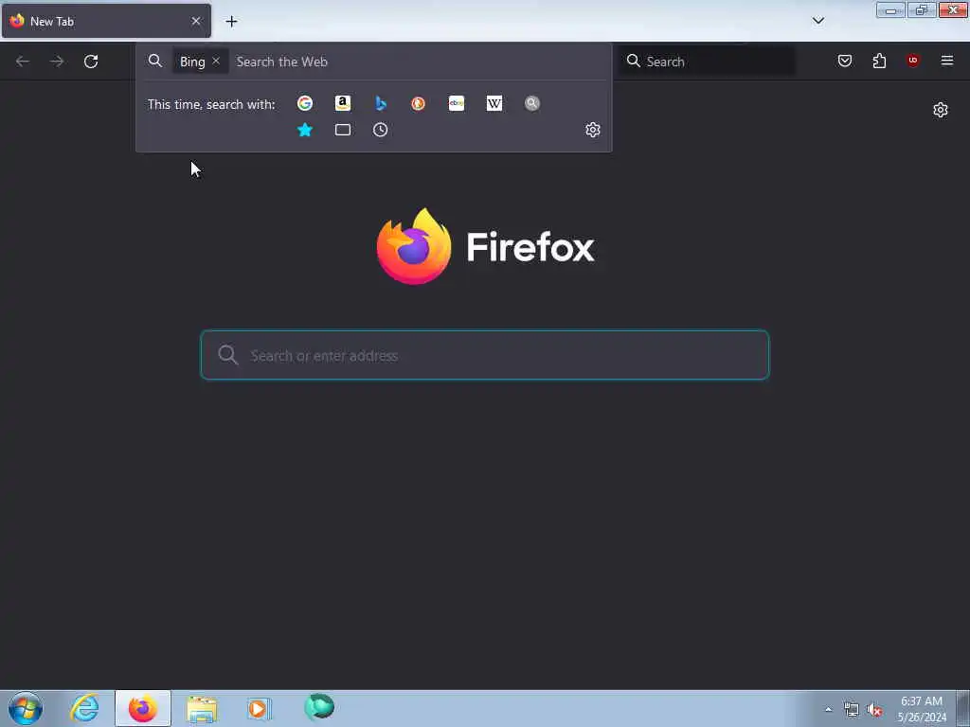This screenshot has height=727, width=970.
Task: Remove the Bing search mode chip
Action: point(216,61)
